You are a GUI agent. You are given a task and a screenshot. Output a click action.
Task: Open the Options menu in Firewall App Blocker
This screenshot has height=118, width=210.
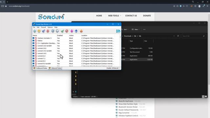pyautogui.click(x=50, y=27)
